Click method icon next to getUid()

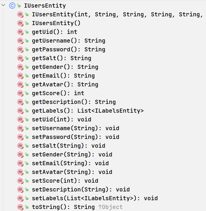[20, 32]
